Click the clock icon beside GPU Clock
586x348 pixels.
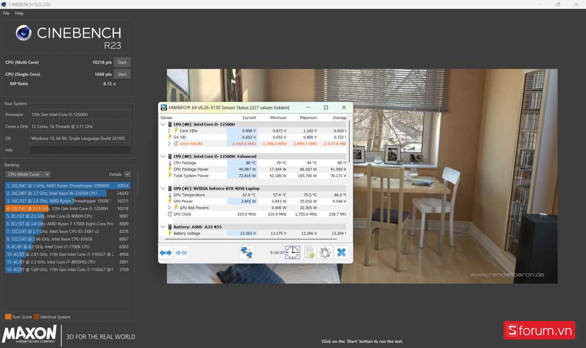coord(170,214)
